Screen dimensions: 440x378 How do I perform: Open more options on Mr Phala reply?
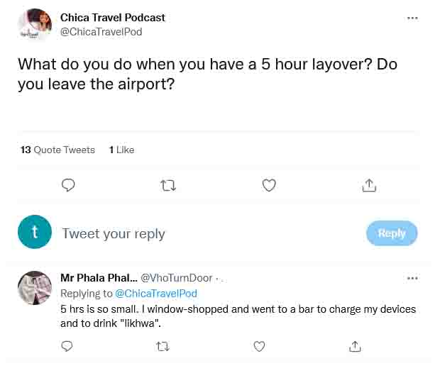coord(412,278)
